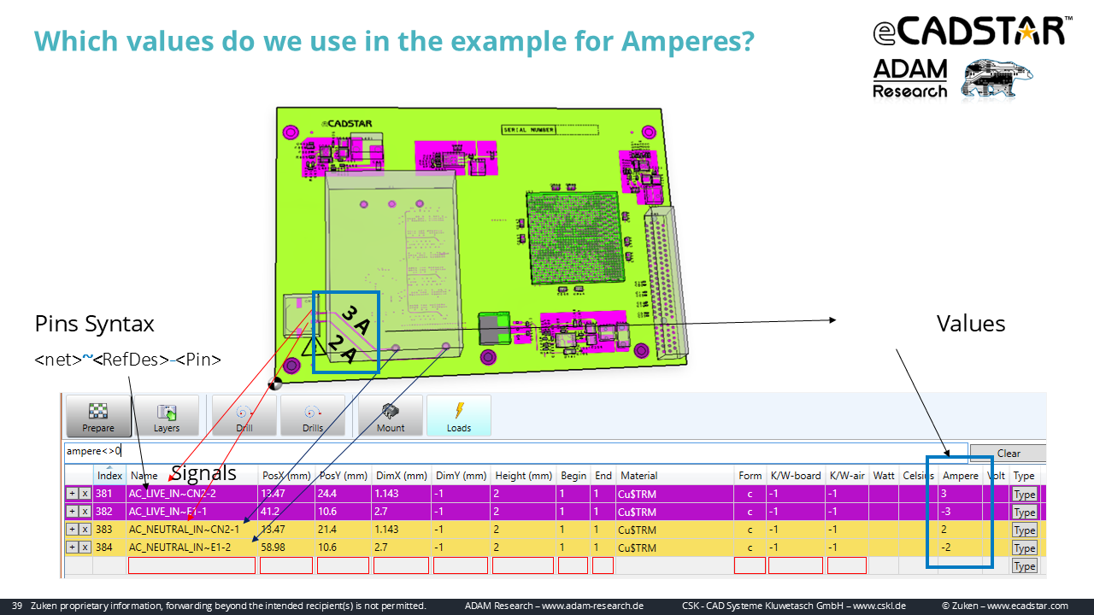Sort by the Ampere column header
The height and width of the screenshot is (615, 1094).
[961, 476]
